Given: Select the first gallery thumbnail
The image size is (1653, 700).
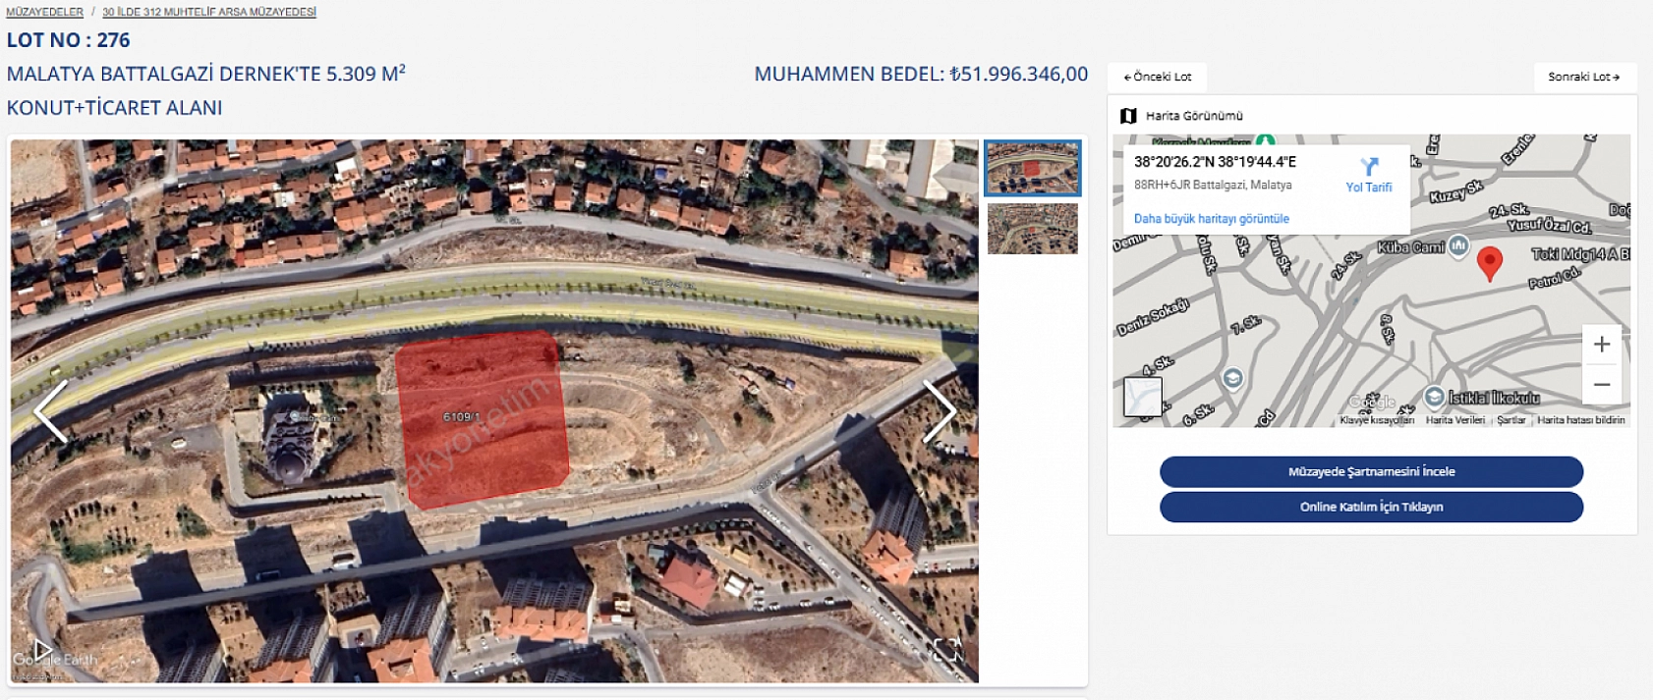Looking at the screenshot, I should click(1032, 168).
